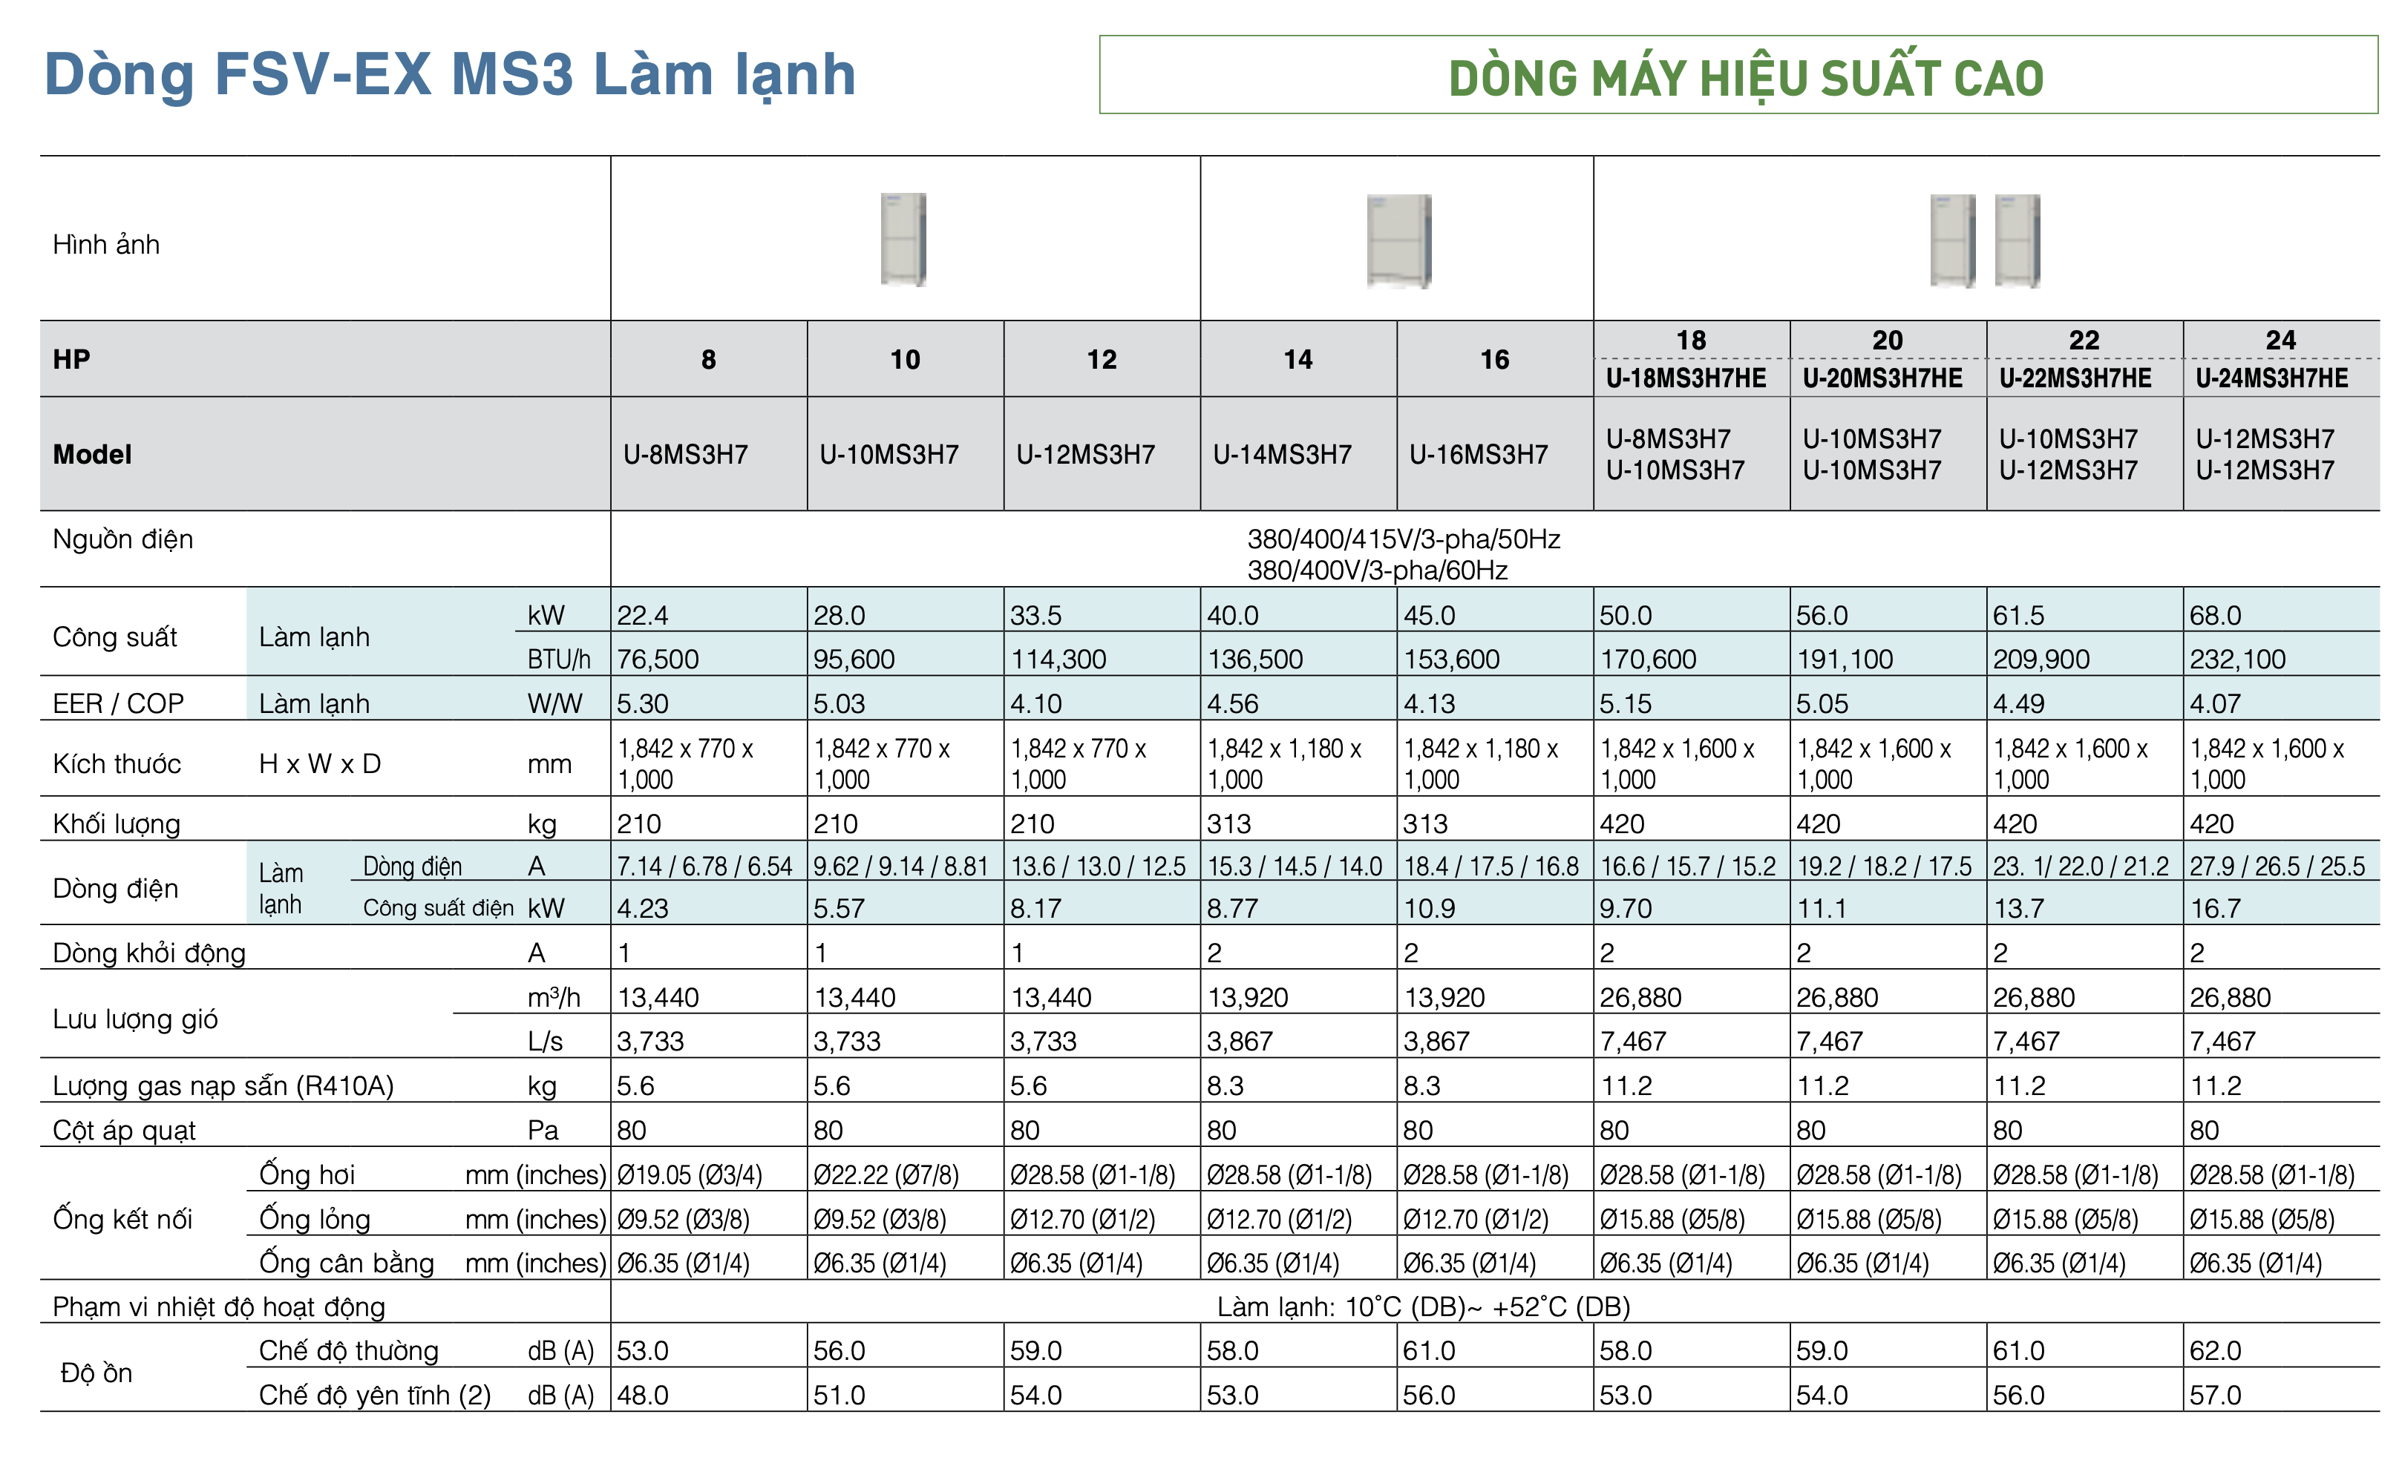This screenshot has width=2402, height=1466.
Task: Click the 'Độ ồn' row label
Action: (x=96, y=1373)
